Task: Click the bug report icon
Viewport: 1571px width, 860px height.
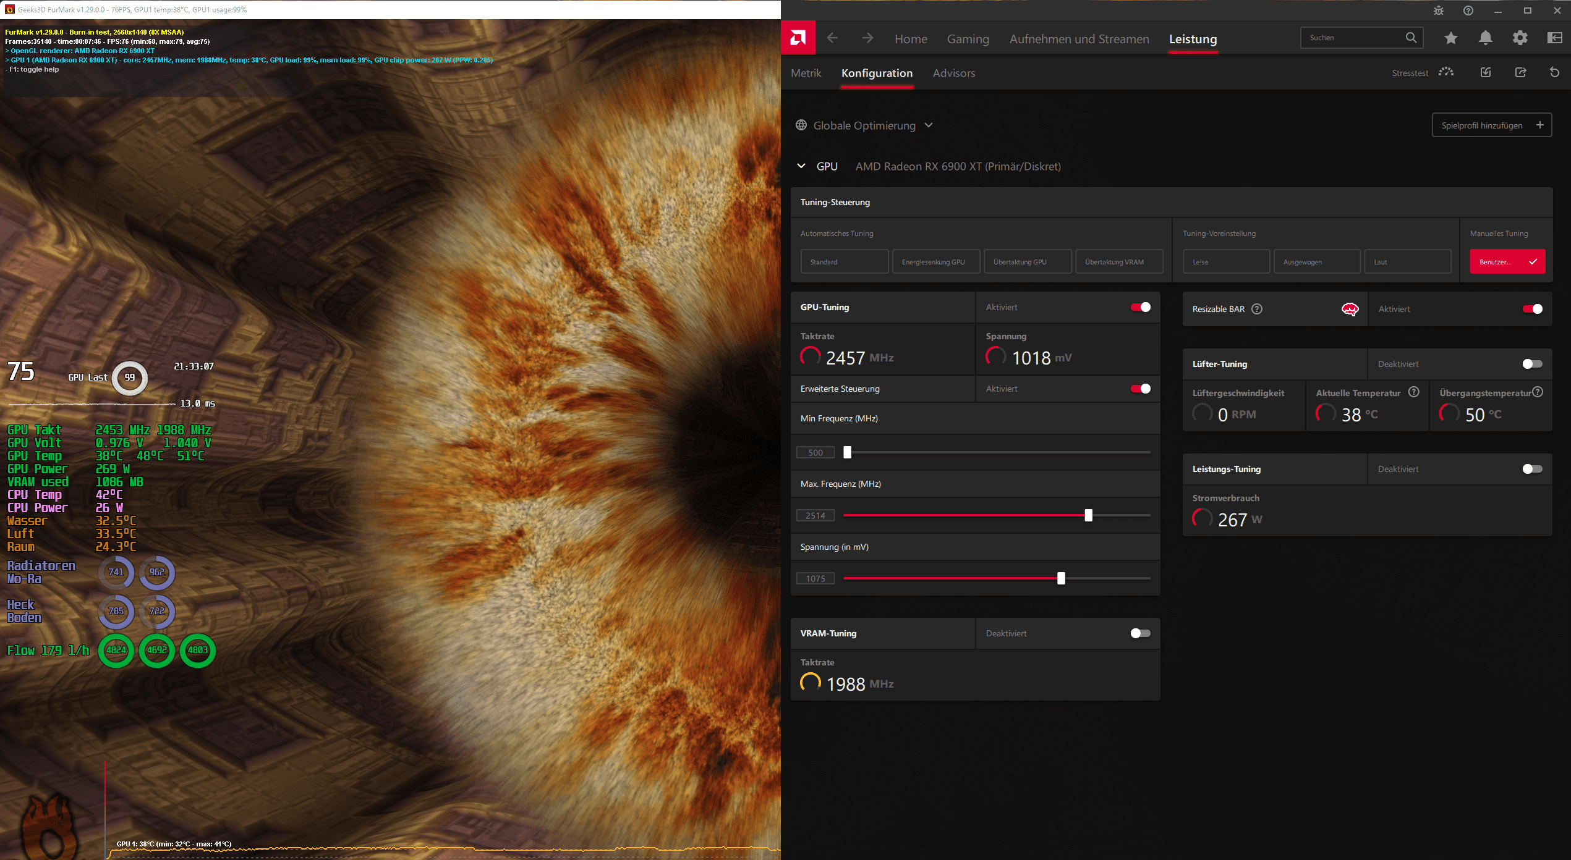Action: pyautogui.click(x=1438, y=11)
